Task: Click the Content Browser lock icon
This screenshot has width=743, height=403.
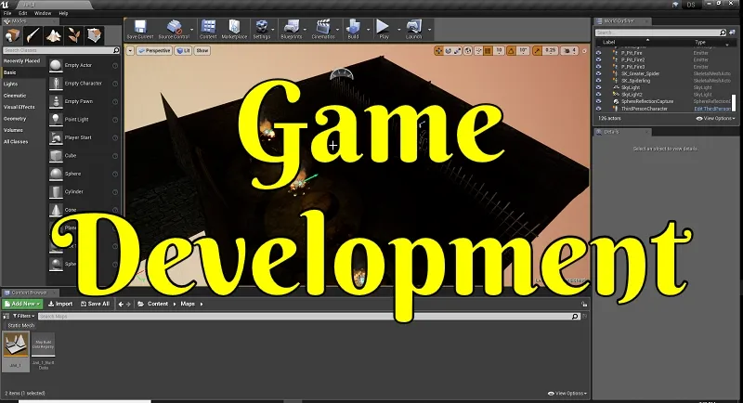Action: click(584, 304)
